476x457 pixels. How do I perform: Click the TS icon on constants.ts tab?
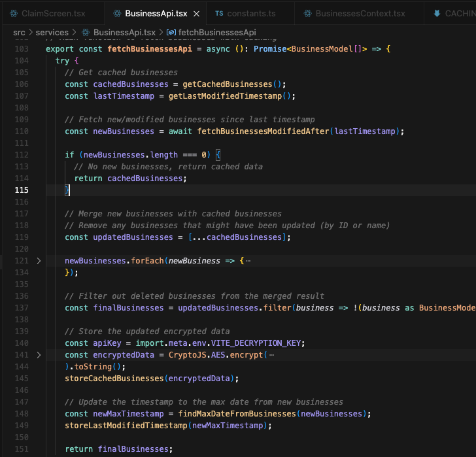point(219,14)
